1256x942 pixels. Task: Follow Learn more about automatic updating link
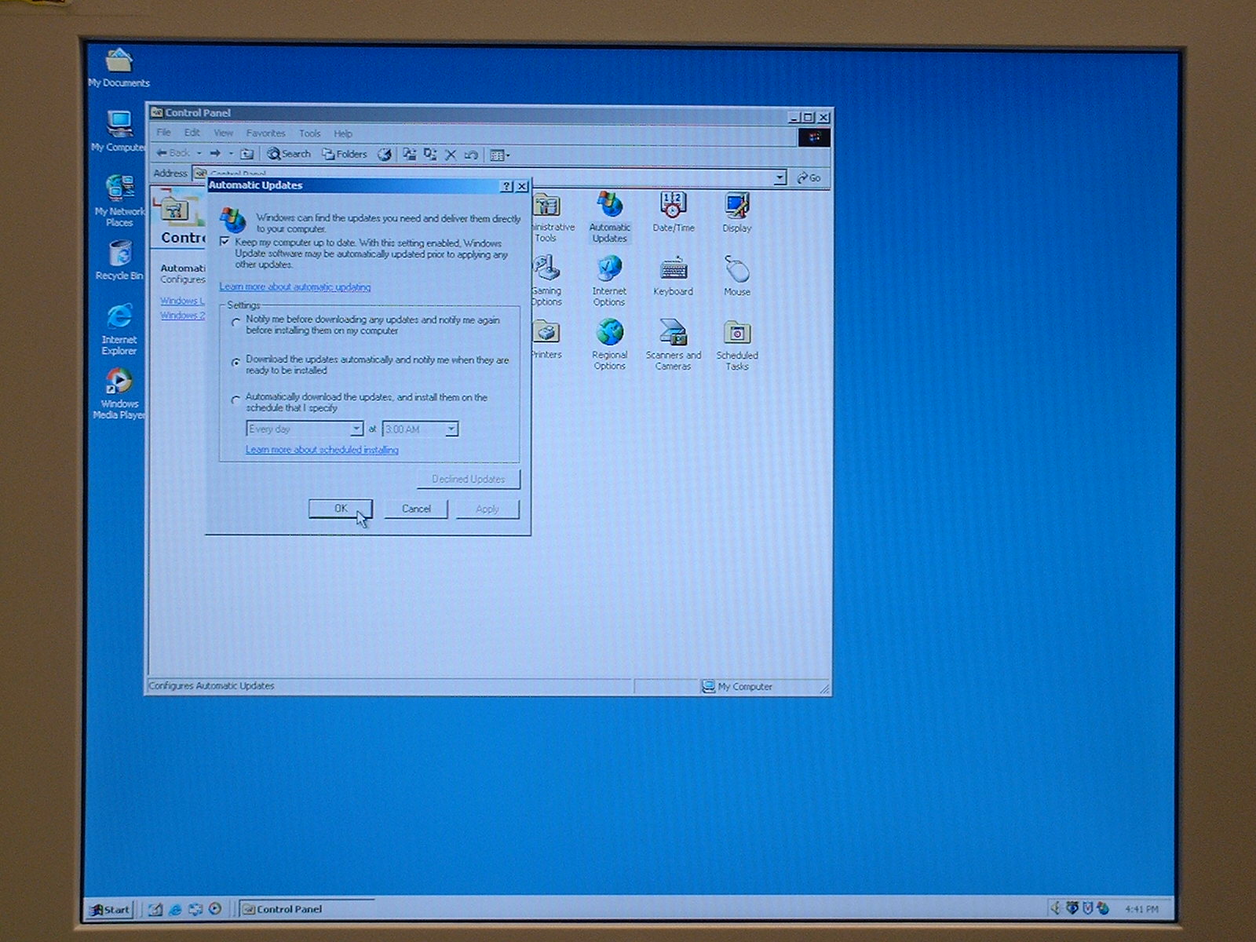pyautogui.click(x=295, y=287)
